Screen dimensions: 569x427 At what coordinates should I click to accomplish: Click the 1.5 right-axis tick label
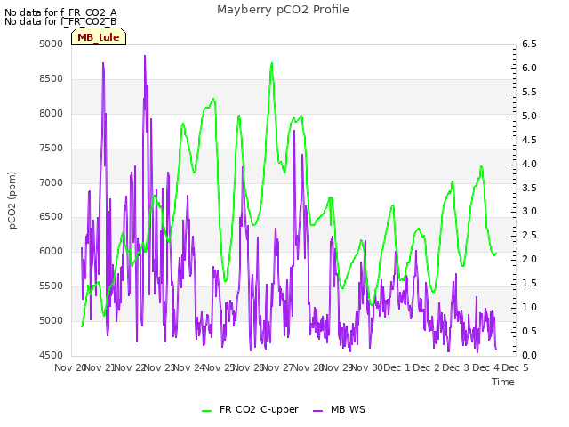529,283
